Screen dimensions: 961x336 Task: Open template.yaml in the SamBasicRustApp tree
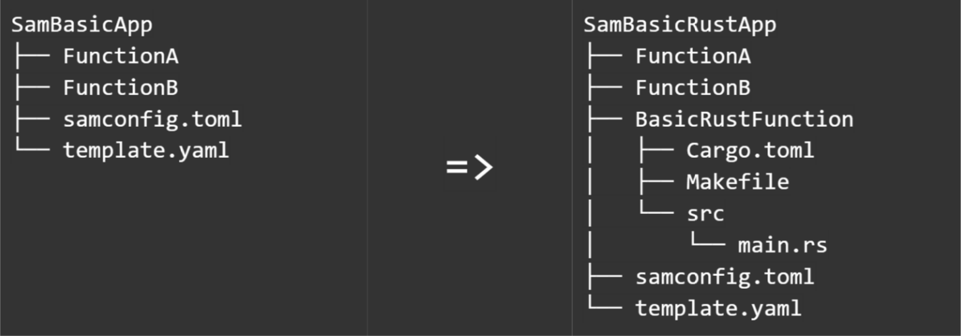pyautogui.click(x=718, y=308)
